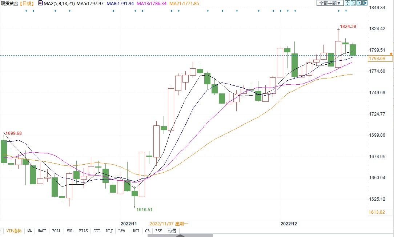The height and width of the screenshot is (237, 394).
Task: Click the MA2 indicator chart icon
Action: pos(40,3)
